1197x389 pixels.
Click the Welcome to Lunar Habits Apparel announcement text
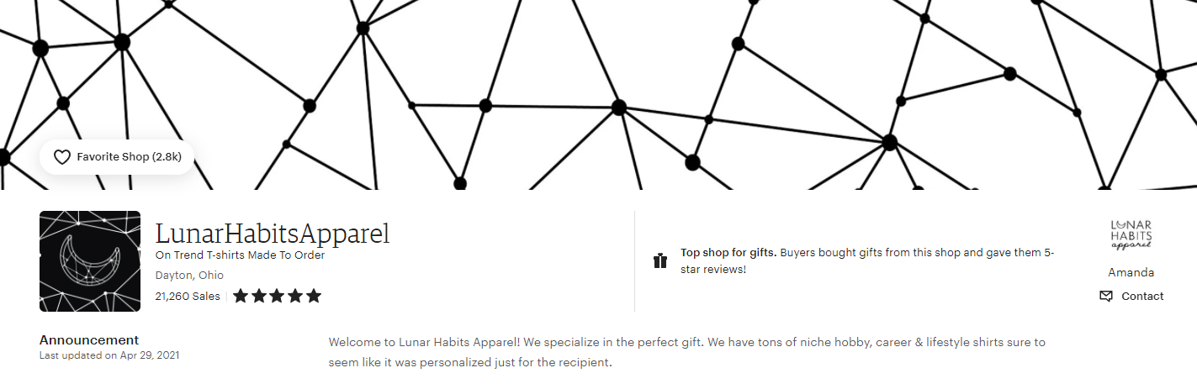pos(687,353)
